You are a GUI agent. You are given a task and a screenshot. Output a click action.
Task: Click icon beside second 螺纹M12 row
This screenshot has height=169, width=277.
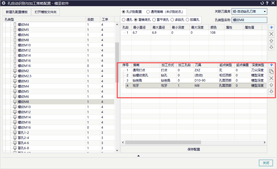(x=15, y=112)
